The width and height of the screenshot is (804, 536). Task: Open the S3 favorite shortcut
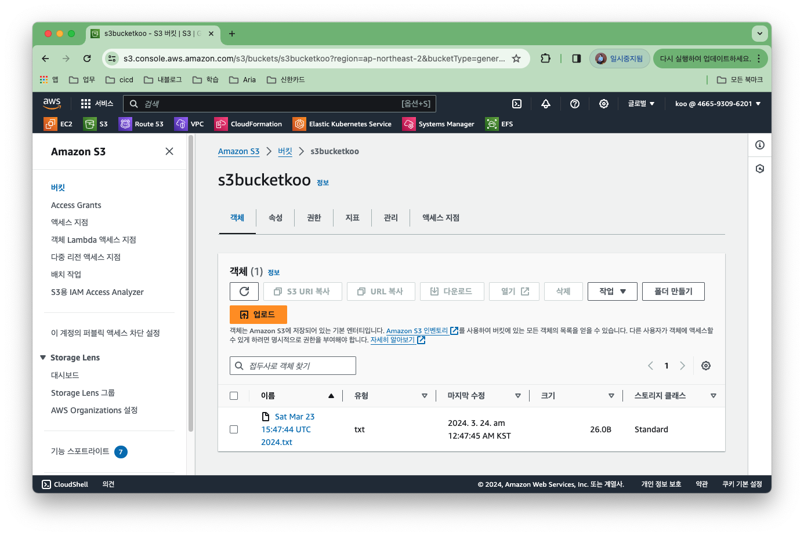[x=96, y=124]
